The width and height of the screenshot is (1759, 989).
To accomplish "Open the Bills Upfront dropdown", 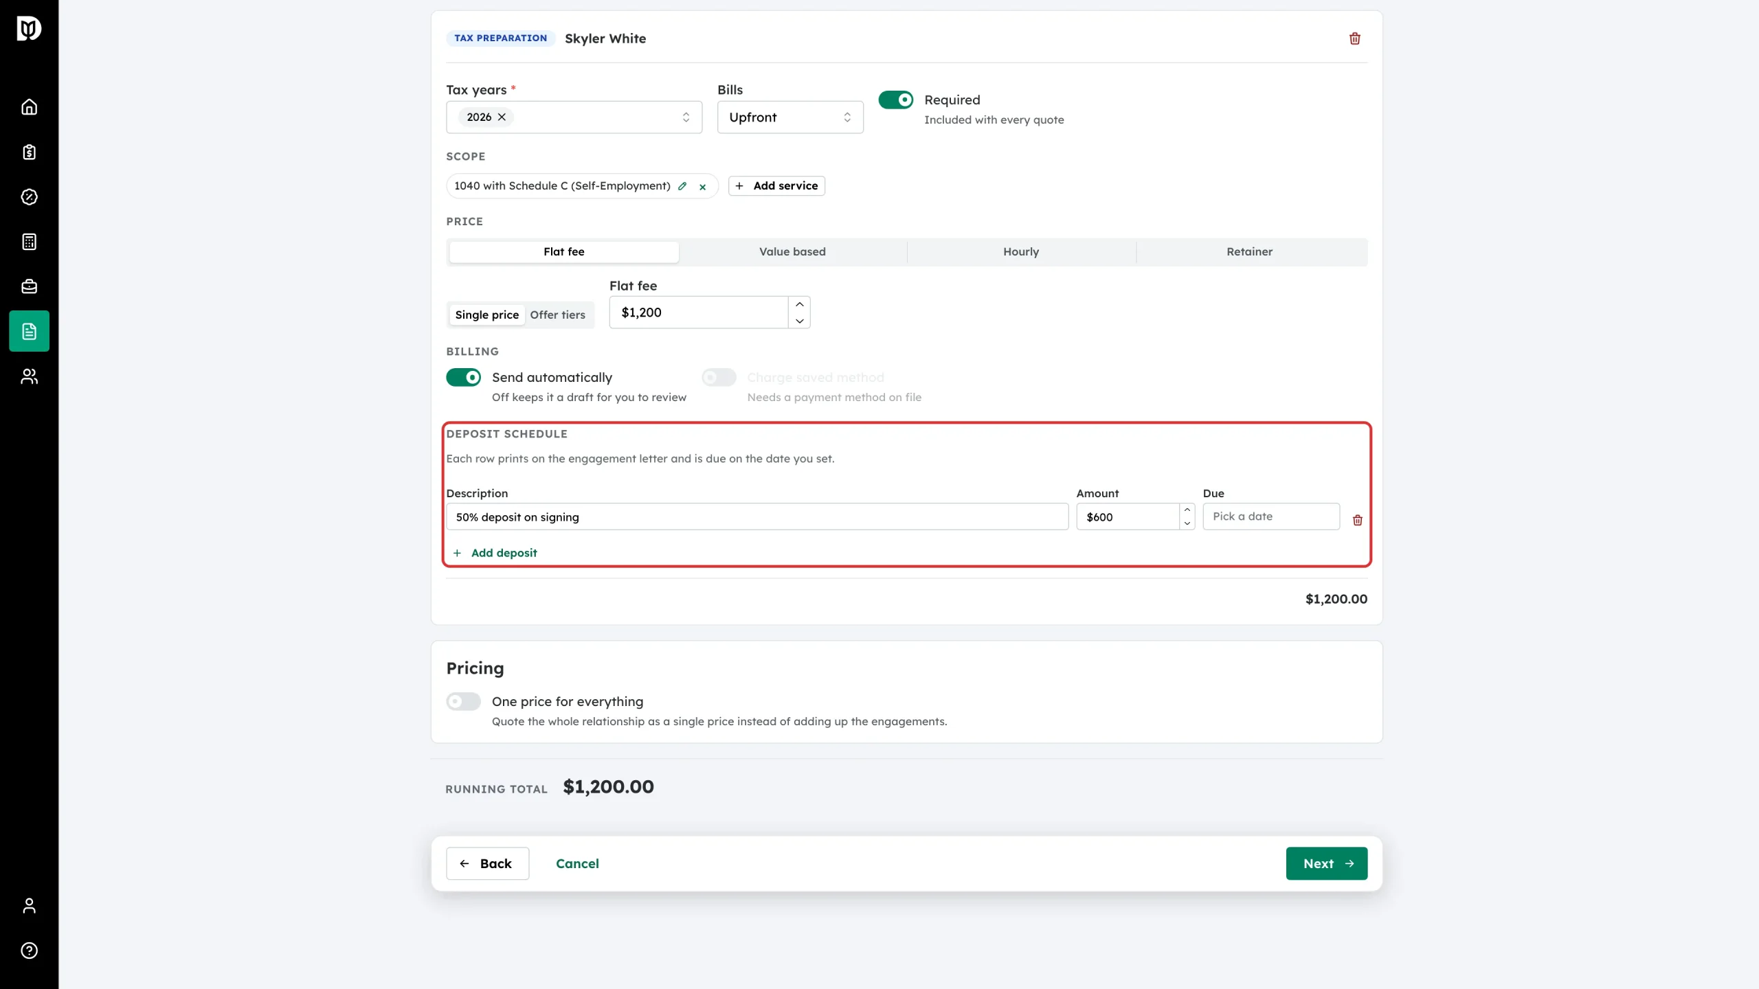I will [x=790, y=117].
